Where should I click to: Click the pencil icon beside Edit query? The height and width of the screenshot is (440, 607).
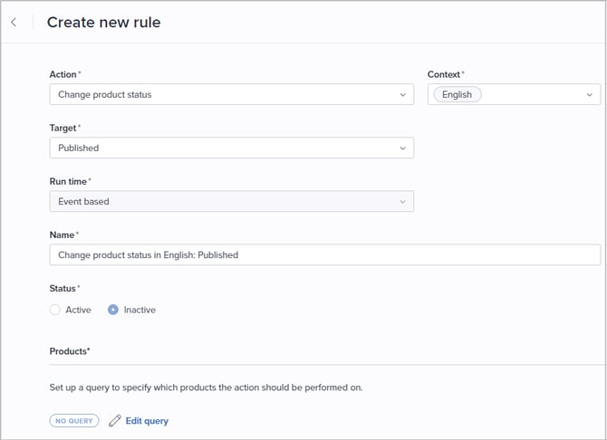(115, 421)
